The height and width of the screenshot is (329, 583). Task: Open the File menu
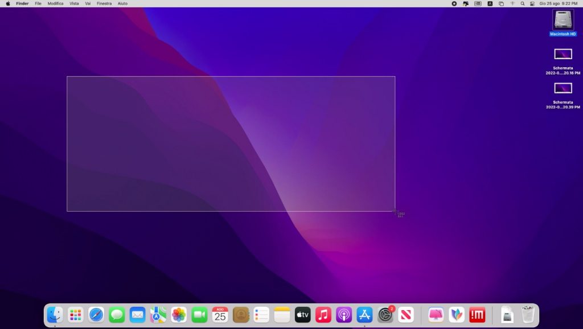(x=38, y=3)
